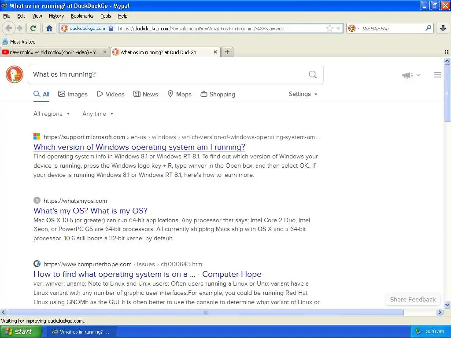The height and width of the screenshot is (338, 451).
Task: Open the Help menu
Action: click(122, 16)
